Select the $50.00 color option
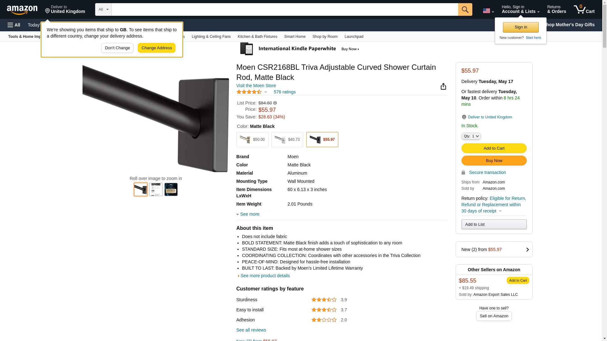This screenshot has height=341, width=607. [252, 140]
